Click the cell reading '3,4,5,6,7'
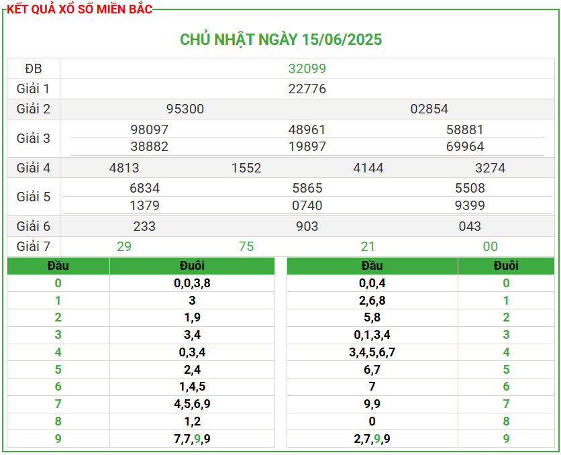The image size is (561, 455). (372, 352)
